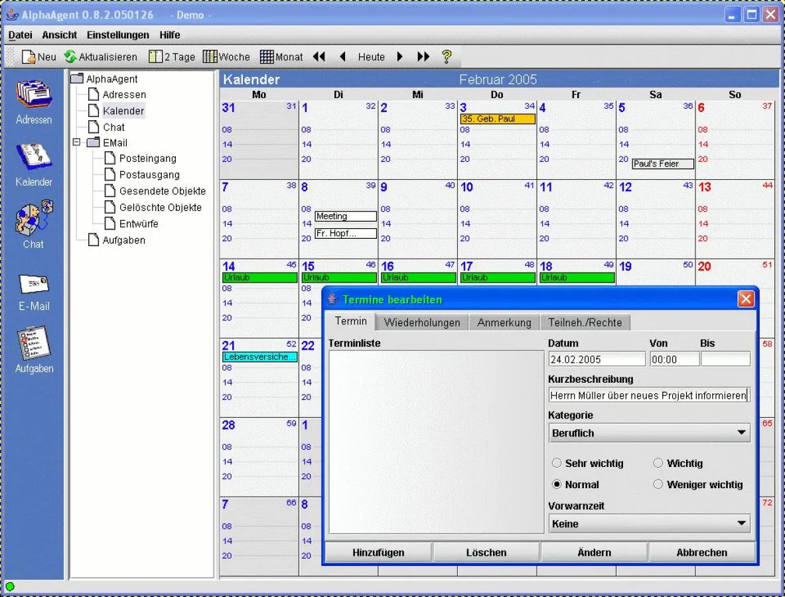The width and height of the screenshot is (785, 597).
Task: Open Aufgaben checklist sidebar icon
Action: tap(34, 343)
